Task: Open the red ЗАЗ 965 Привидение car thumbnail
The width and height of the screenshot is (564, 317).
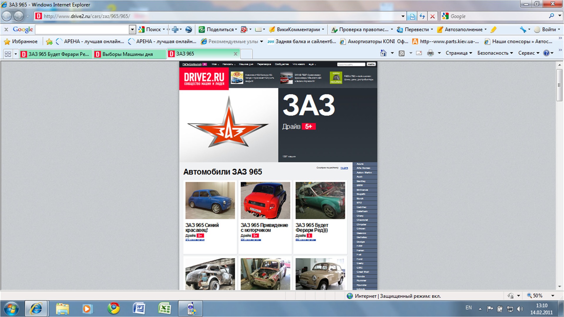Action: click(x=265, y=200)
